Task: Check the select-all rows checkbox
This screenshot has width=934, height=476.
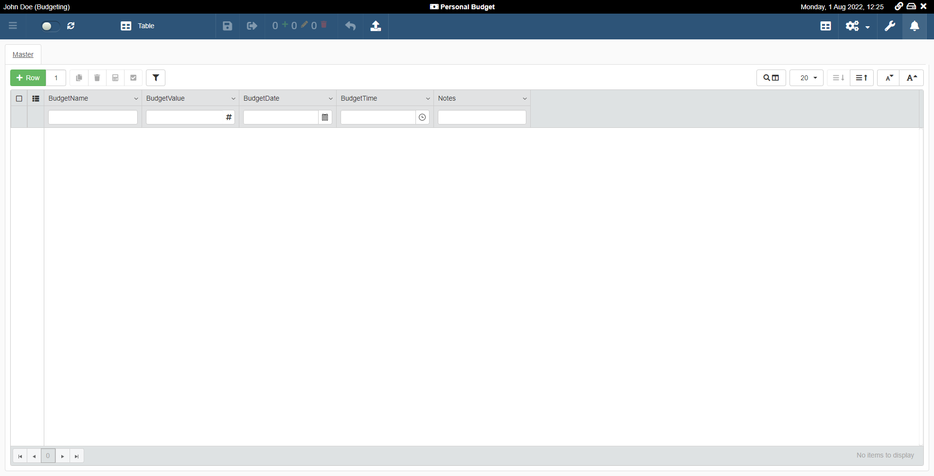Action: (19, 99)
